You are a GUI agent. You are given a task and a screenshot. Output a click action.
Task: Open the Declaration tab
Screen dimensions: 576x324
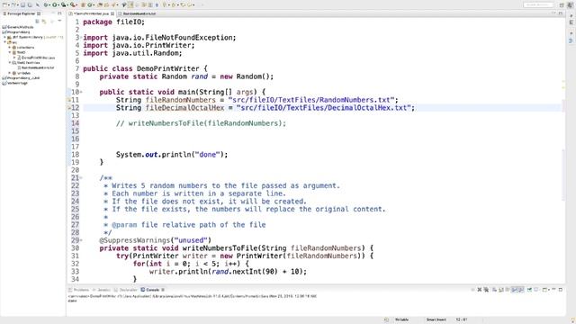point(125,290)
